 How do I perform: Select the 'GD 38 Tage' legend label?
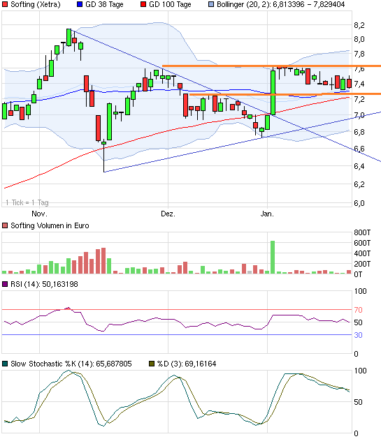[x=104, y=4]
